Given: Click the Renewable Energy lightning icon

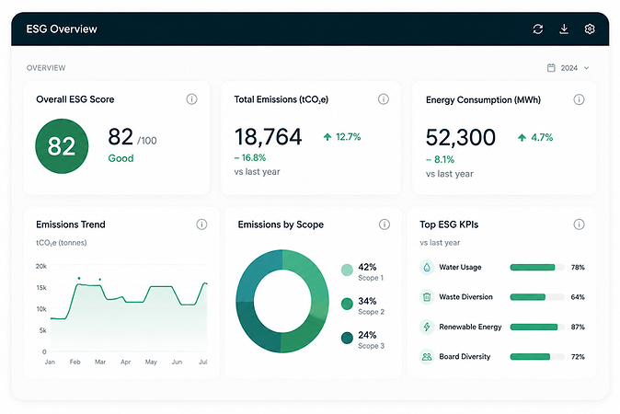Looking at the screenshot, I should click(427, 327).
